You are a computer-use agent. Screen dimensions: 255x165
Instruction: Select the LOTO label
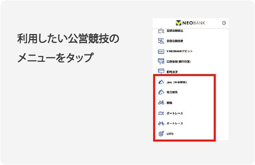(x=170, y=134)
